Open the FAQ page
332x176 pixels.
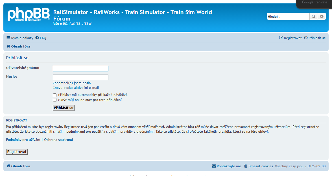tap(41, 38)
